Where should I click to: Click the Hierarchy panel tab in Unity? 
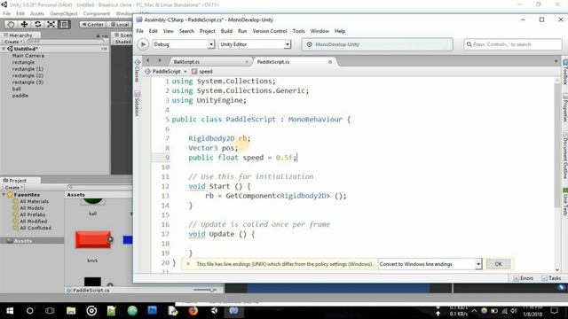click(x=20, y=35)
